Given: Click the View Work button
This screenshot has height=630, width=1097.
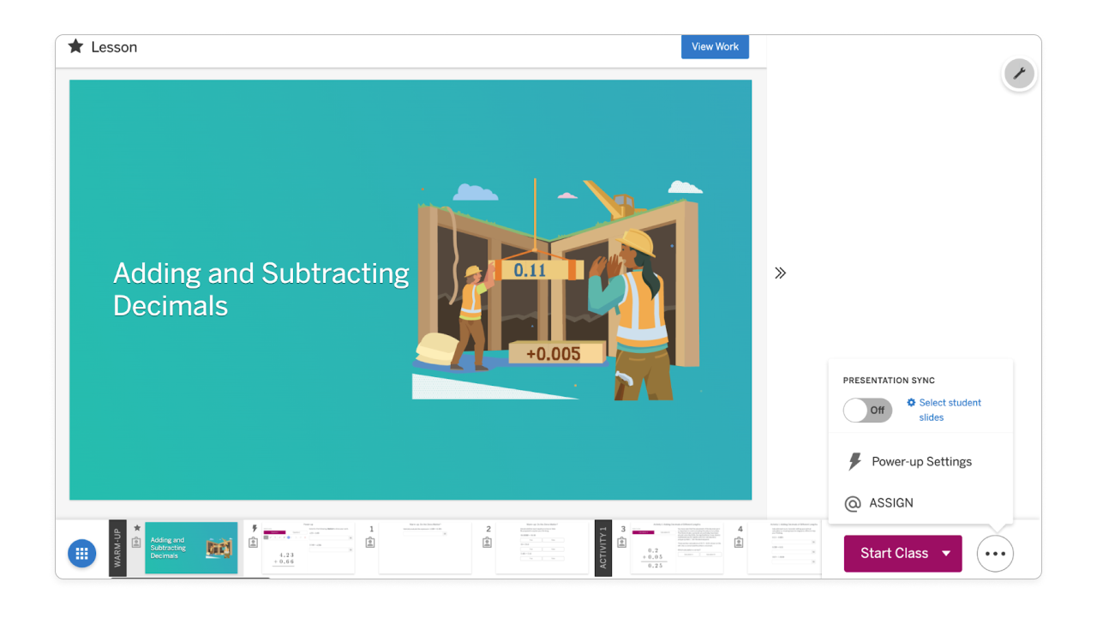Looking at the screenshot, I should click(x=715, y=47).
